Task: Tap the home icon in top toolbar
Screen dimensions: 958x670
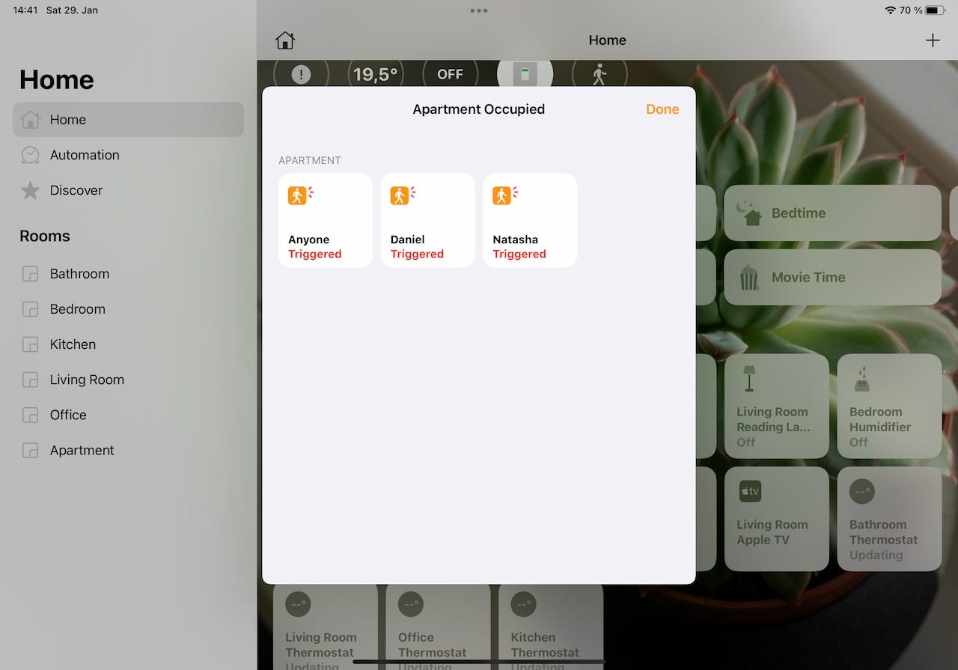Action: point(285,40)
